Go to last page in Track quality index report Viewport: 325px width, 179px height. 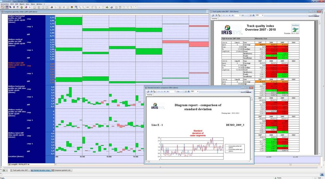233,15
